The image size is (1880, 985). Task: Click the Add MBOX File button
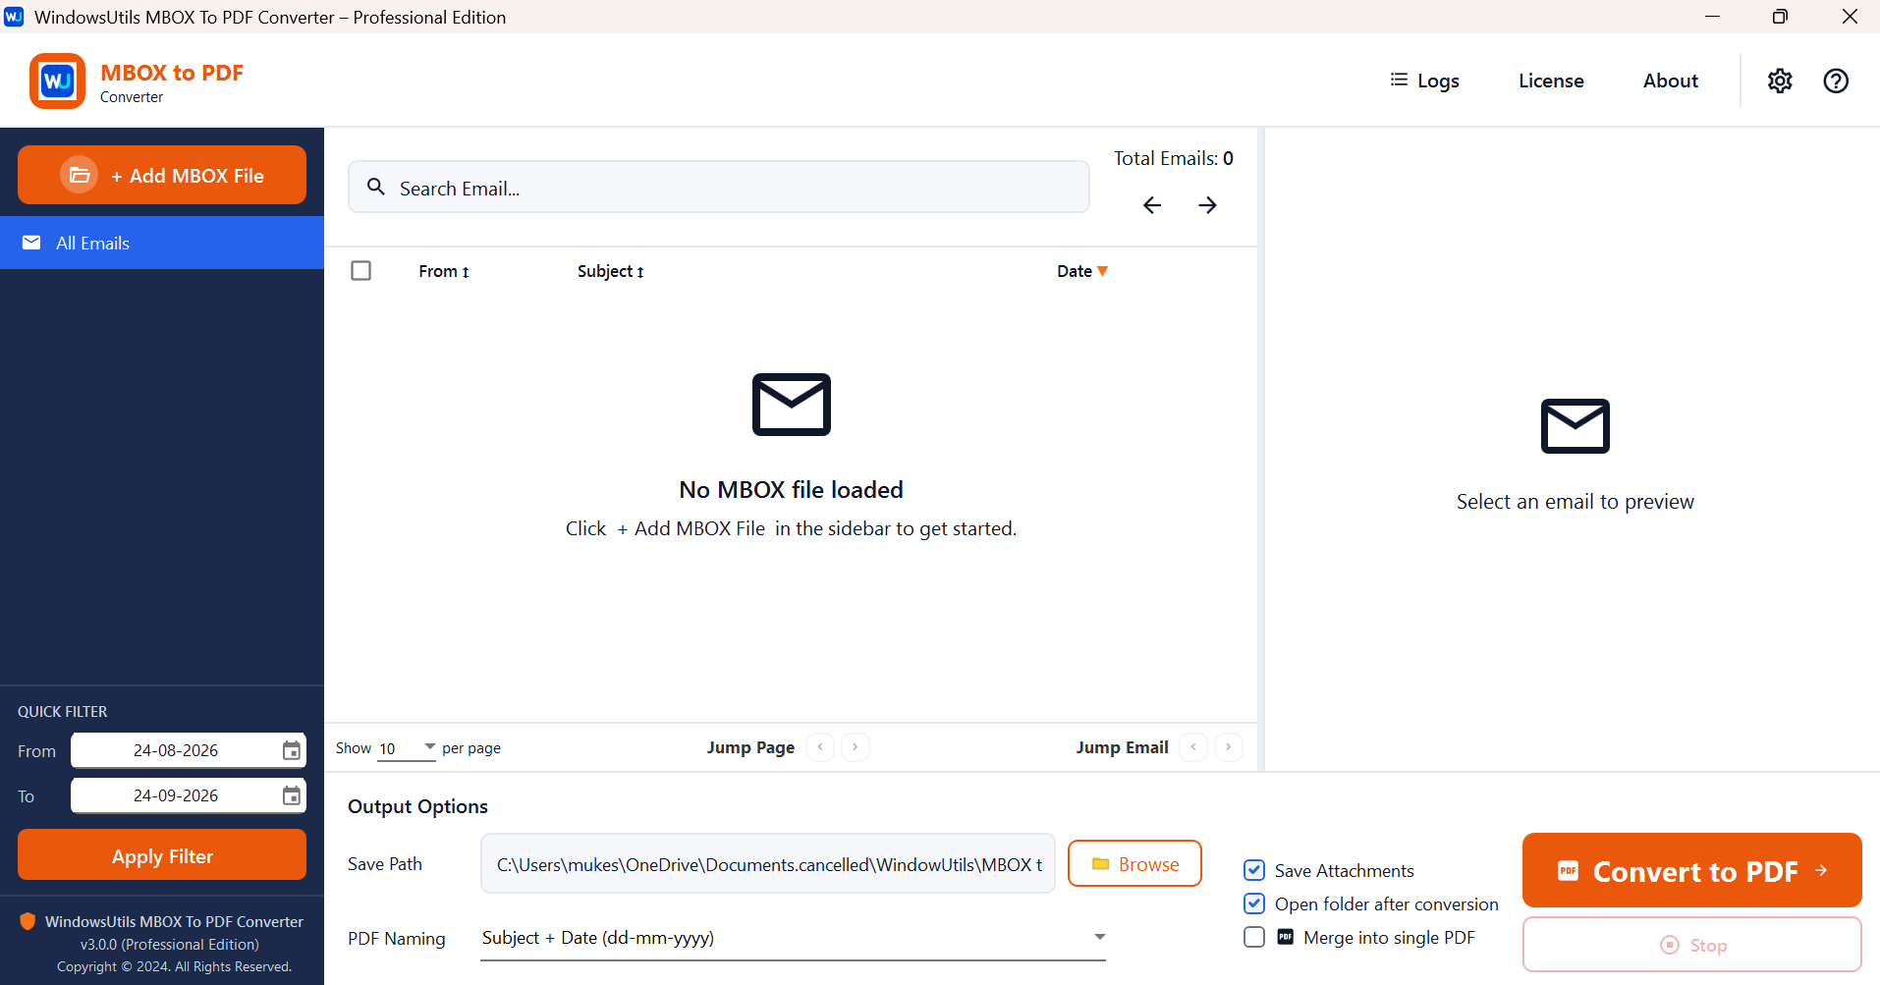click(162, 175)
